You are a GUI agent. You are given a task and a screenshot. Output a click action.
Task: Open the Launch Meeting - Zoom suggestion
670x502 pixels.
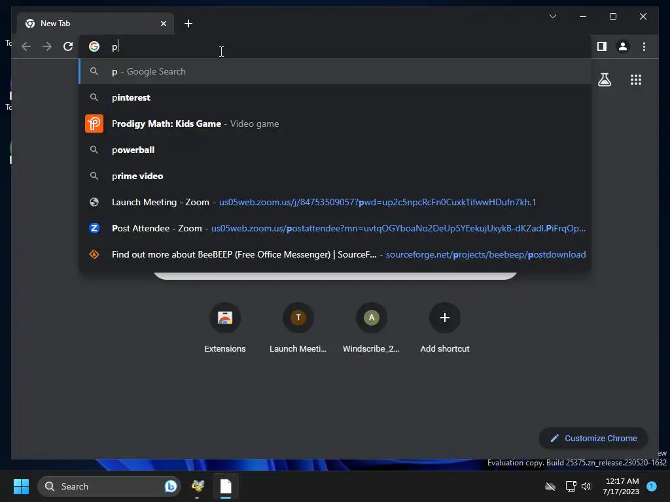pos(335,202)
